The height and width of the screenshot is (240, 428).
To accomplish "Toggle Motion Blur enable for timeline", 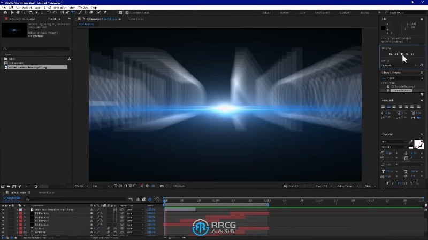I will 150,199.
